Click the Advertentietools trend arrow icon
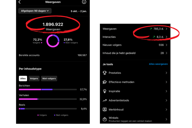Viewport: 192px width, 128px height. click(105, 101)
